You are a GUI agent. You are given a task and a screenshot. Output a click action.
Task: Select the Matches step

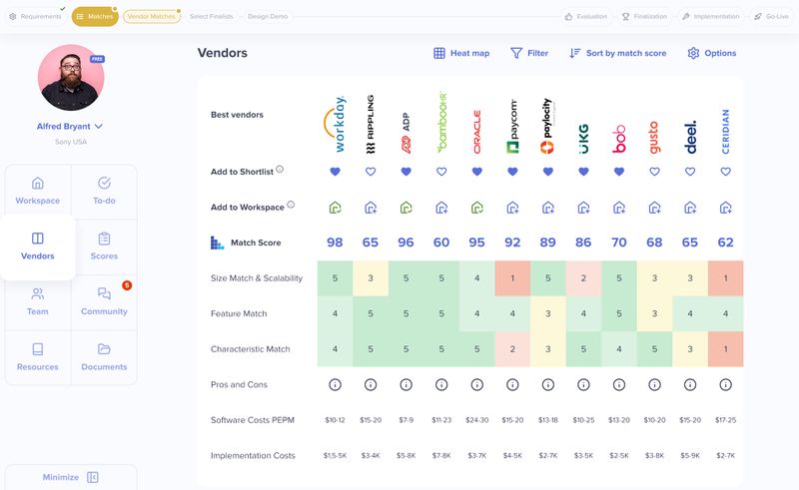(95, 16)
